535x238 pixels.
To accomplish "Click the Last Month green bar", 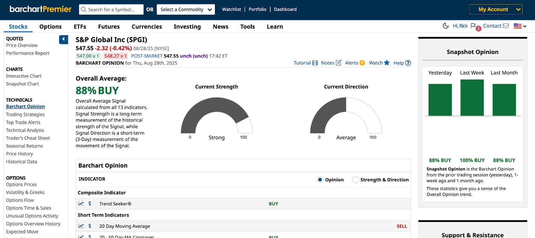I will coord(504,100).
